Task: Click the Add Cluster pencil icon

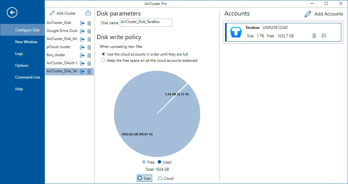Action: (52, 13)
